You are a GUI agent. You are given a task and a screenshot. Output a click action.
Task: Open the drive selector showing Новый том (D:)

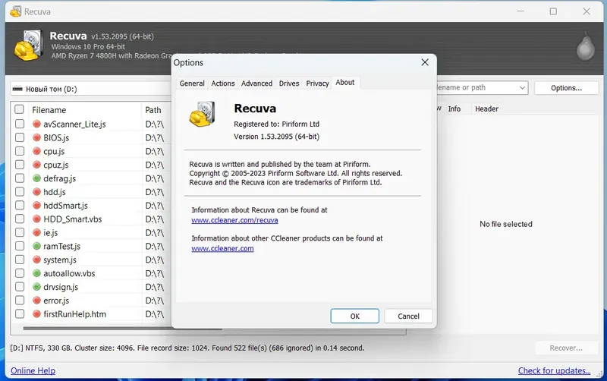pyautogui.click(x=91, y=89)
